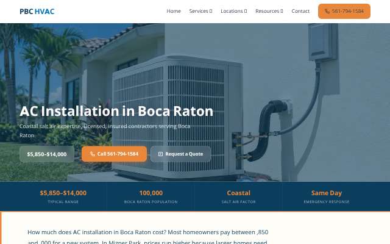Viewport: 390px width, 244px height.
Task: Expand the Resources dropdown arrow
Action: pos(282,11)
